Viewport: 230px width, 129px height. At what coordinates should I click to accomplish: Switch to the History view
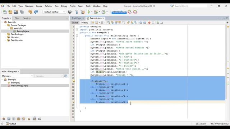(85, 23)
